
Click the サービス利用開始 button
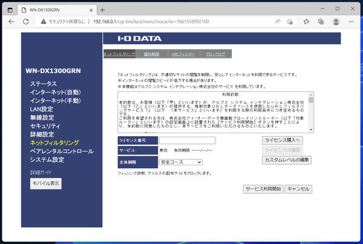point(263,189)
